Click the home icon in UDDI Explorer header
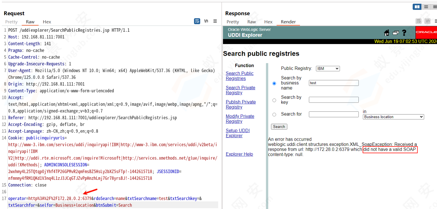 click(386, 33)
